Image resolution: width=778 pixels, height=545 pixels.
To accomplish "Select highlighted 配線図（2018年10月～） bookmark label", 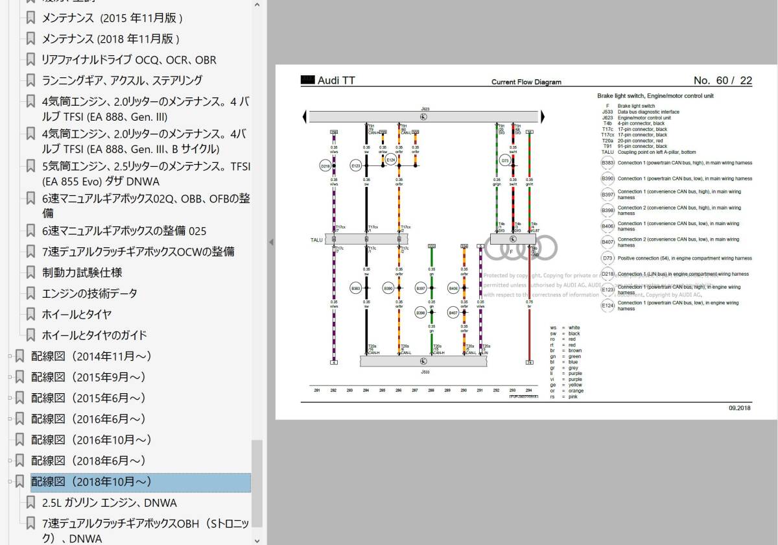I will (140, 482).
